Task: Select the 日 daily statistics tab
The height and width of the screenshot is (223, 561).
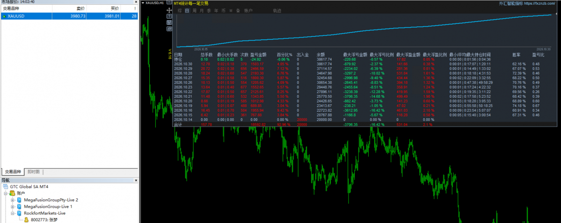Action: pos(187,11)
